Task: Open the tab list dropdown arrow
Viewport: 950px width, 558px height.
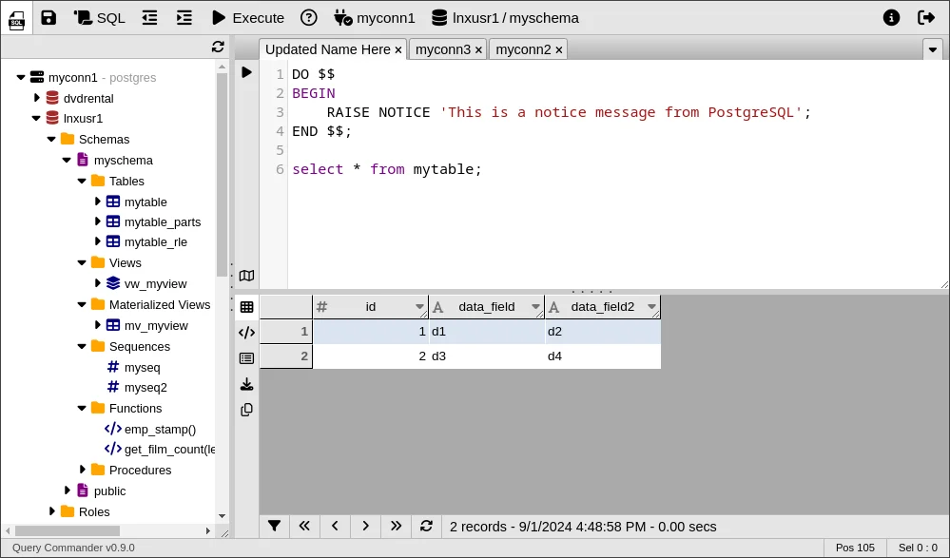Action: pos(933,49)
